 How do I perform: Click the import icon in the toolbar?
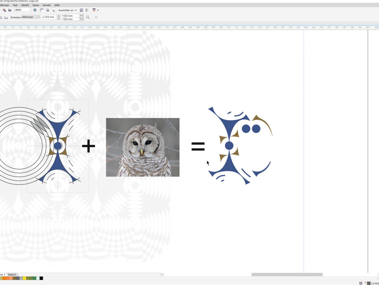click(4, 10)
